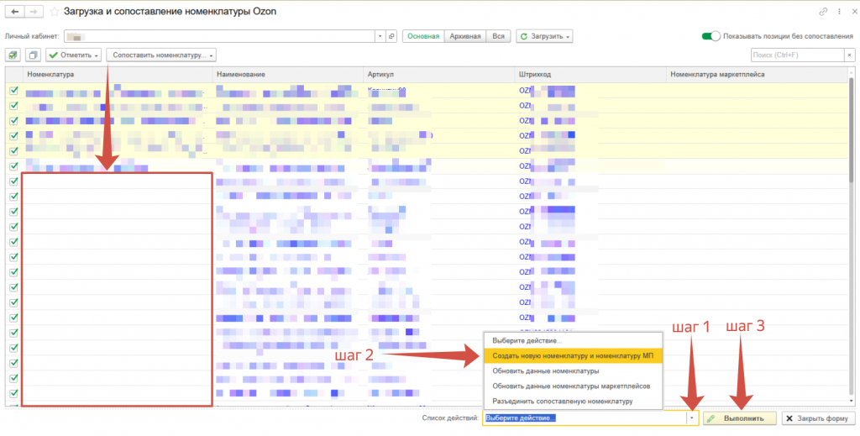This screenshot has width=860, height=436.
Task: Uncheck the last visible row checkbox
Action: click(13, 393)
